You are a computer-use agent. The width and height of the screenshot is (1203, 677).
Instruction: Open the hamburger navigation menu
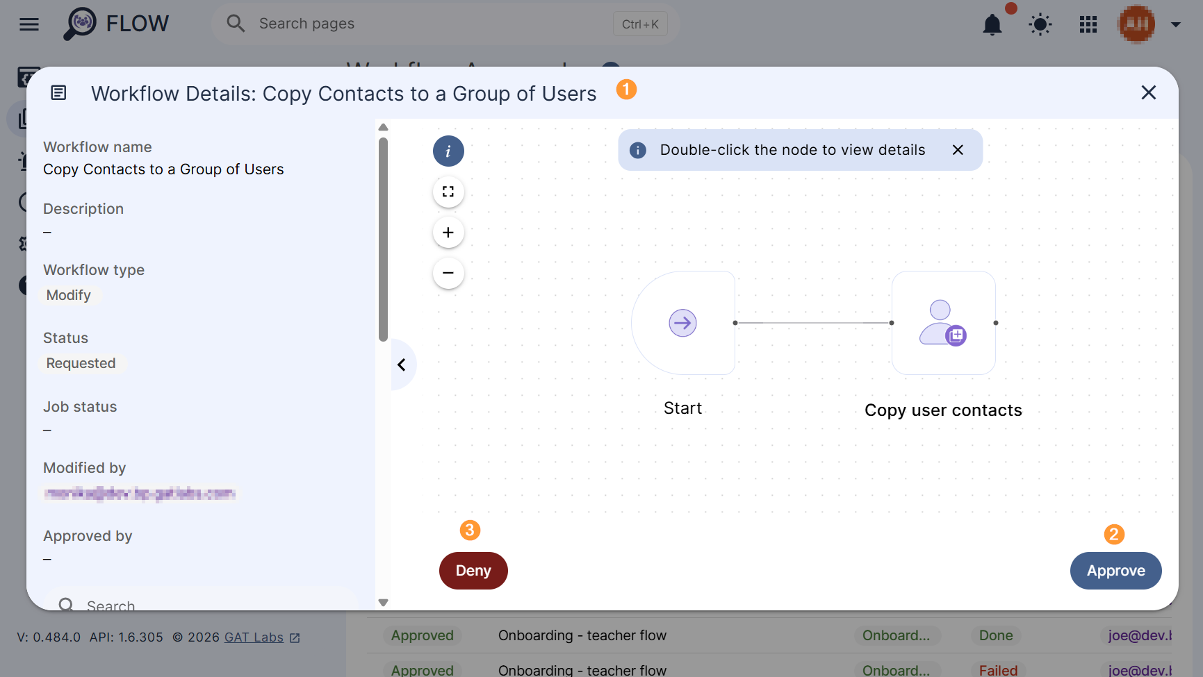coord(29,24)
